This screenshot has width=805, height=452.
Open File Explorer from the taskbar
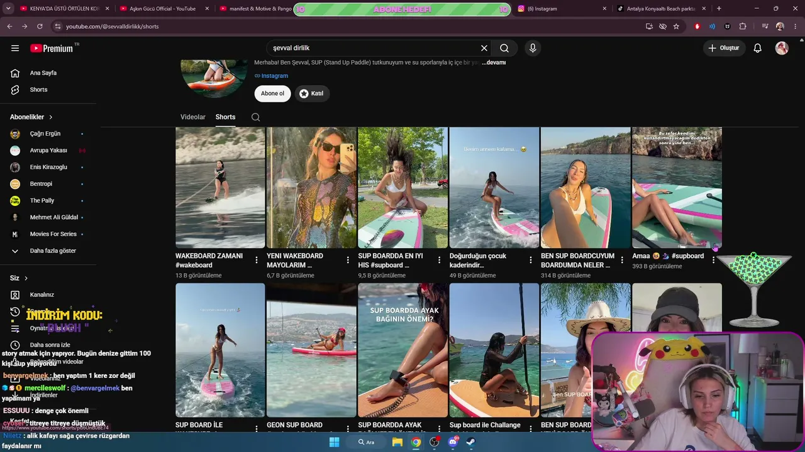point(397,442)
